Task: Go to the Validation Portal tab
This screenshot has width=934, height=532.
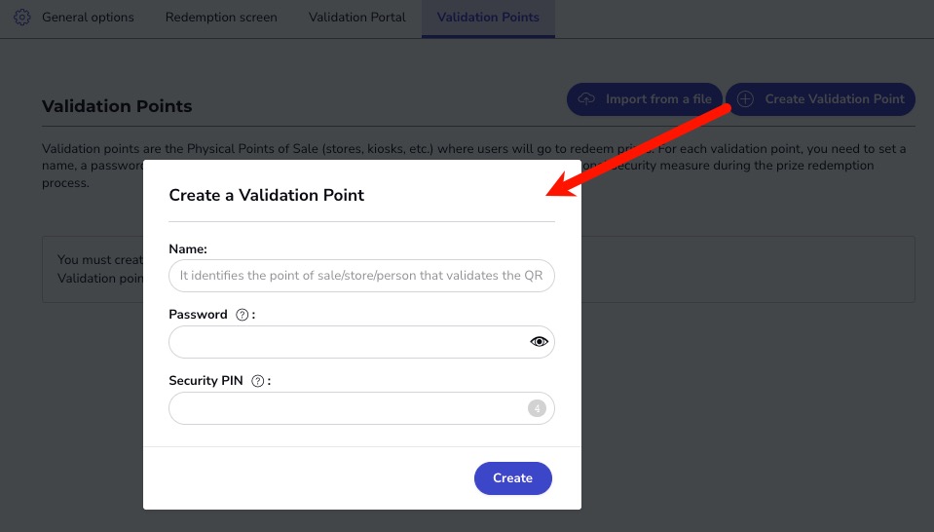Action: [x=356, y=18]
